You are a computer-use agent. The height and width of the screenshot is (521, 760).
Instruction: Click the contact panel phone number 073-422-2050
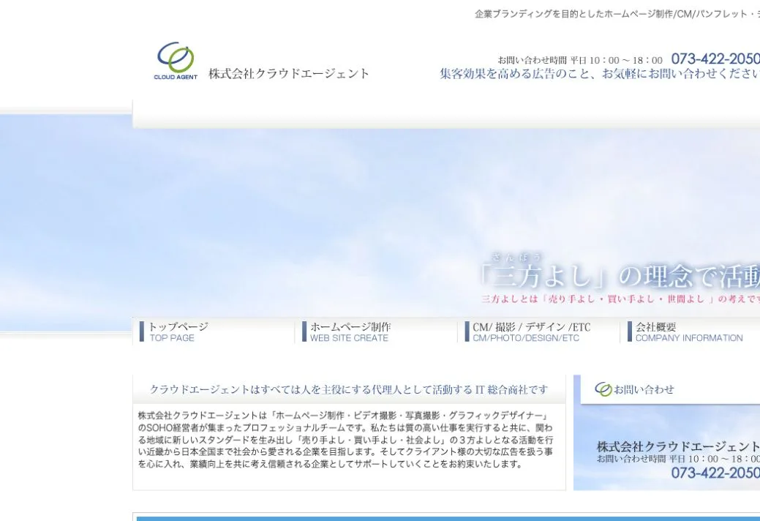[x=715, y=473]
